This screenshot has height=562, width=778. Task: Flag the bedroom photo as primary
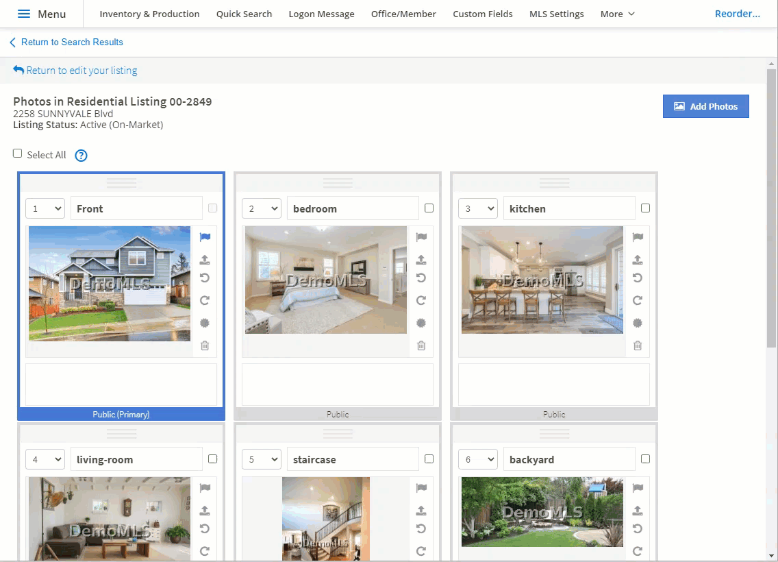421,237
